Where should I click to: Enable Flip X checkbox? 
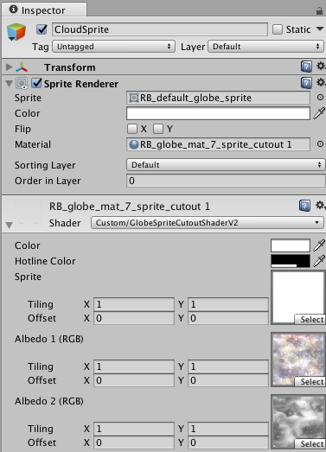click(132, 129)
